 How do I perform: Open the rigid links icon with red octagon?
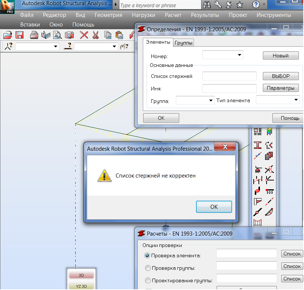[258, 191]
